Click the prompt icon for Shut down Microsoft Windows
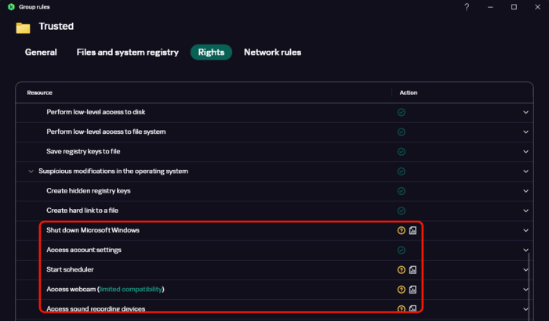549x321 pixels. [x=402, y=230]
